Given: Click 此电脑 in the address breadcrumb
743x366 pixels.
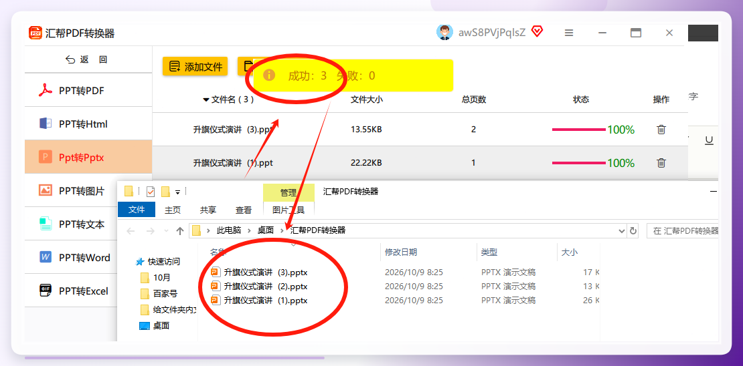Looking at the screenshot, I should coord(229,230).
